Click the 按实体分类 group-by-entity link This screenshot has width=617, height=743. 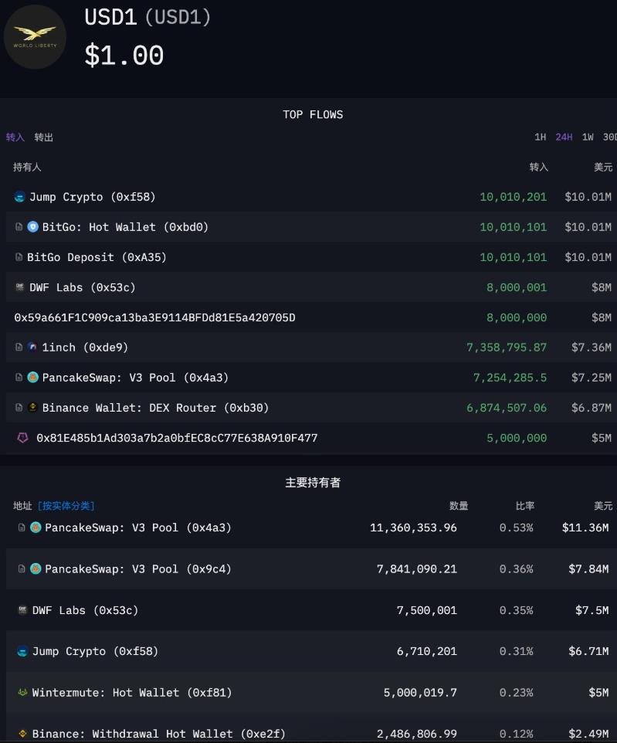pyautogui.click(x=66, y=506)
